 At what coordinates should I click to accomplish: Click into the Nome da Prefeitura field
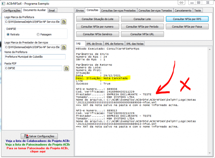coord(35,57)
